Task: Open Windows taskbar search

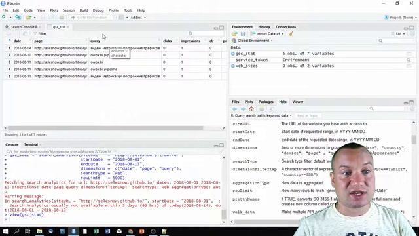Action: tap(16, 231)
